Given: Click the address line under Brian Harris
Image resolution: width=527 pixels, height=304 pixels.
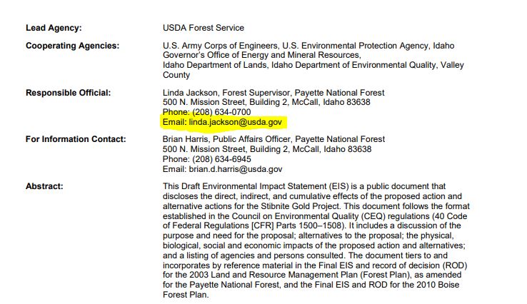Looking at the screenshot, I should click(266, 149).
